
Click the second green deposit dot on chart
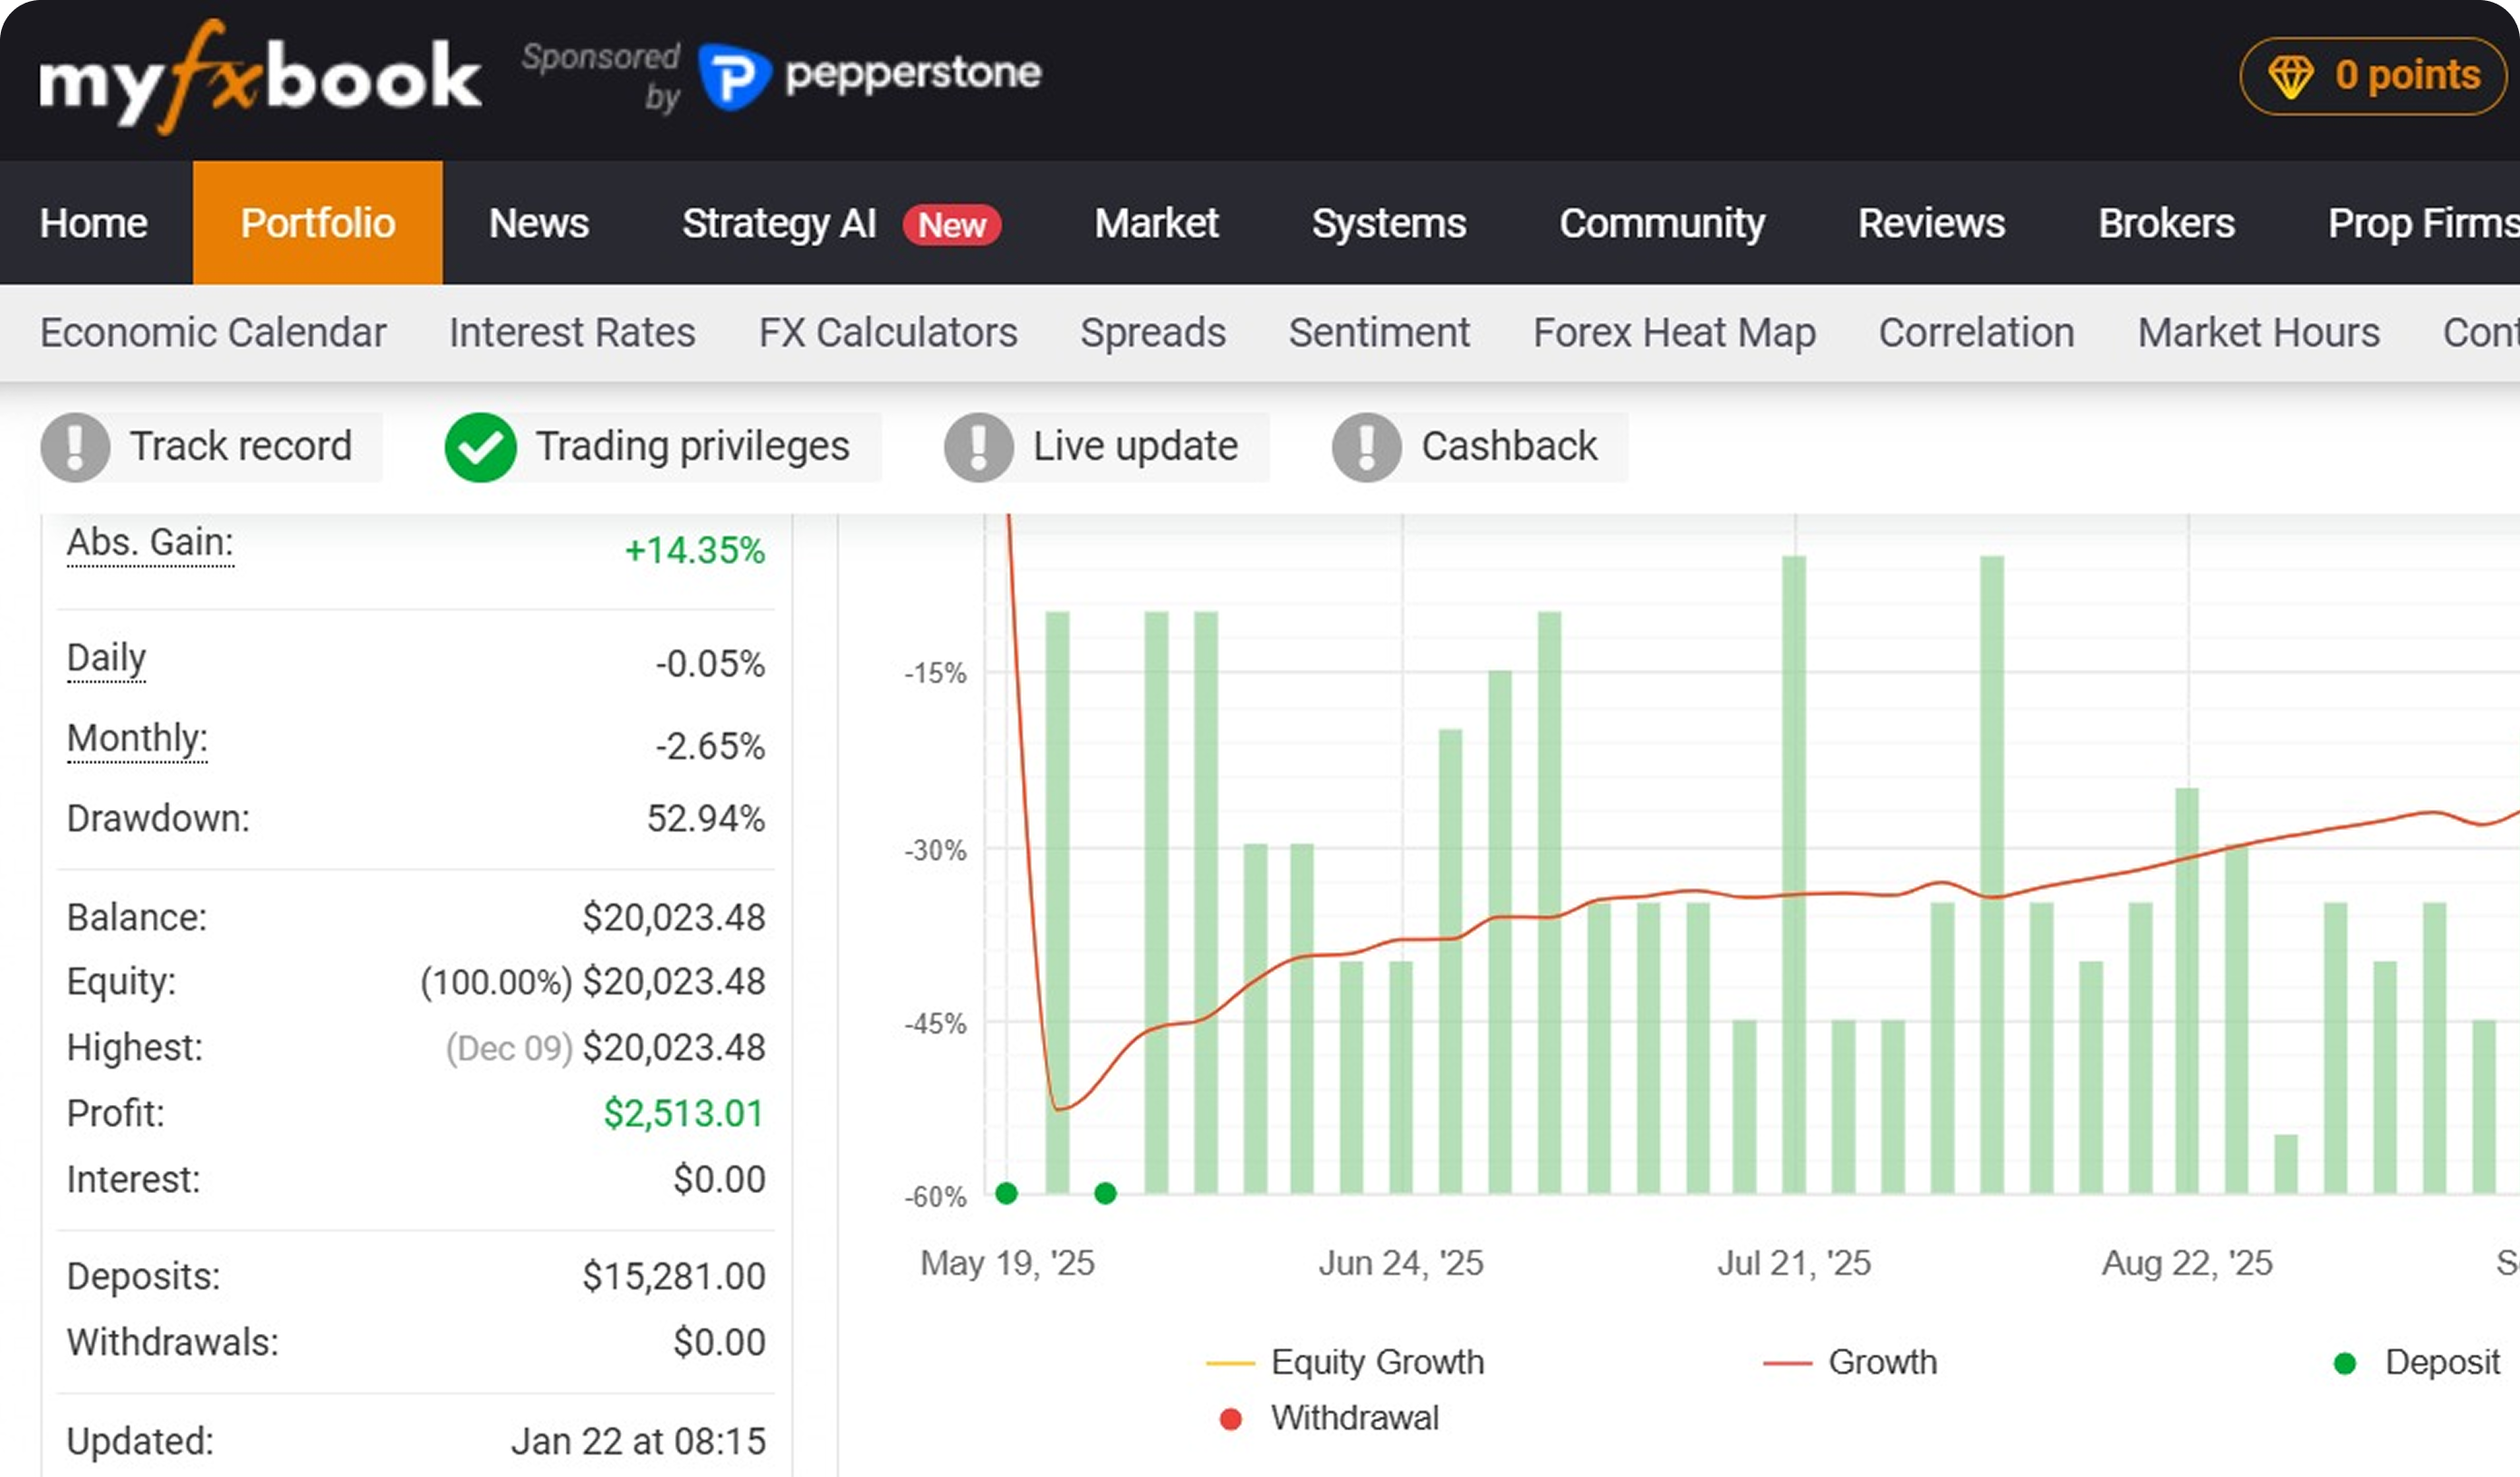1105,1193
